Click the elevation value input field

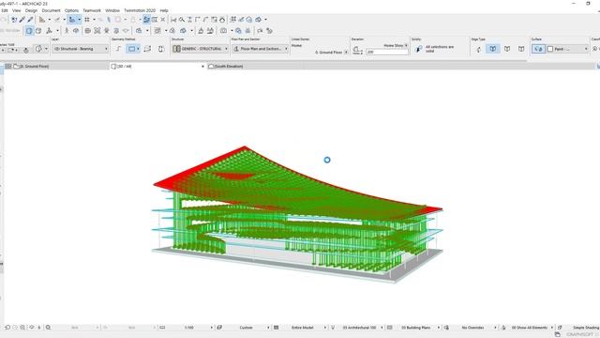click(387, 52)
